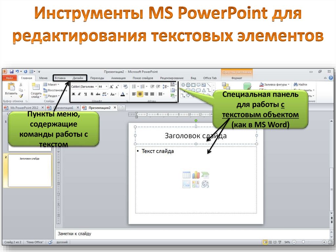This screenshot has width=336, height=252.
Task: Click the Format Painter brush icon
Action: tap(21, 96)
